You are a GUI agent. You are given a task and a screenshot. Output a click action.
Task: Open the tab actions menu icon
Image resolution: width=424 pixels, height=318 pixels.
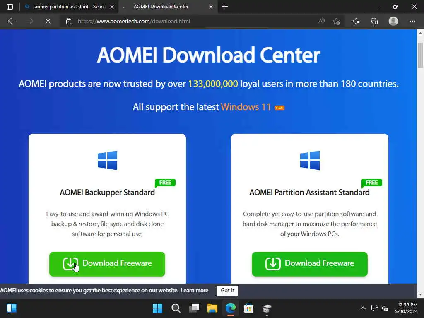coord(10,7)
